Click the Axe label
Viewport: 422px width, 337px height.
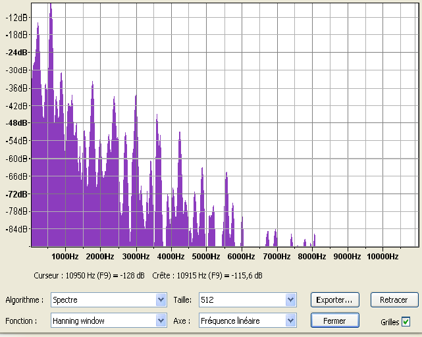coord(182,321)
